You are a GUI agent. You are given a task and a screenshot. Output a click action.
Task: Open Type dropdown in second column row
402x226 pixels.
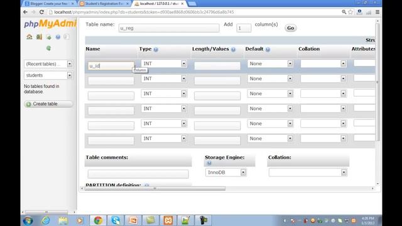164,78
